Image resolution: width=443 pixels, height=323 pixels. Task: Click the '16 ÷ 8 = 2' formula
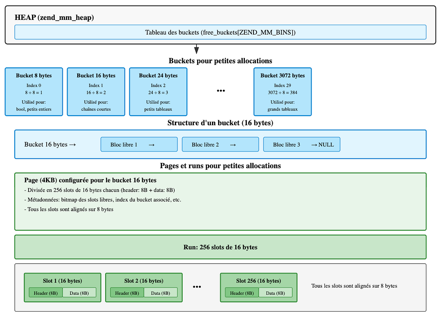96,92
